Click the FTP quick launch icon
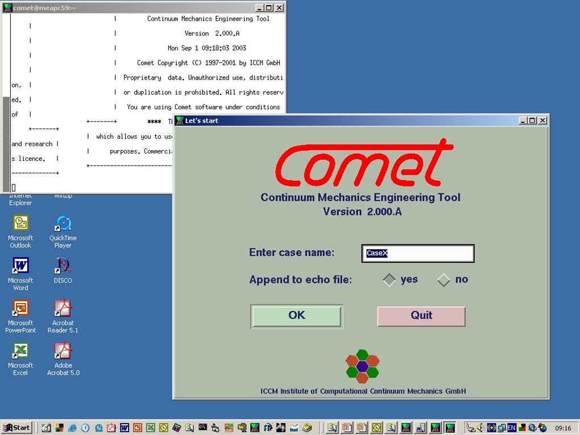 (x=268, y=428)
